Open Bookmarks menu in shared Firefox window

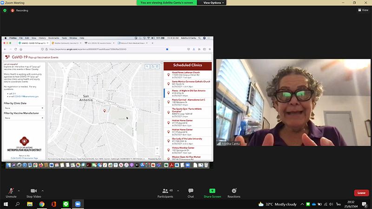coord(53,38)
